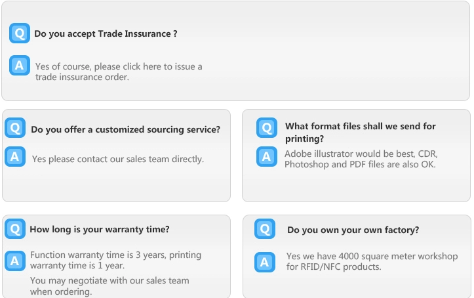This screenshot has width=474, height=298.
Task: Click A icon beside 4000 square meter answer
Action: (265, 262)
